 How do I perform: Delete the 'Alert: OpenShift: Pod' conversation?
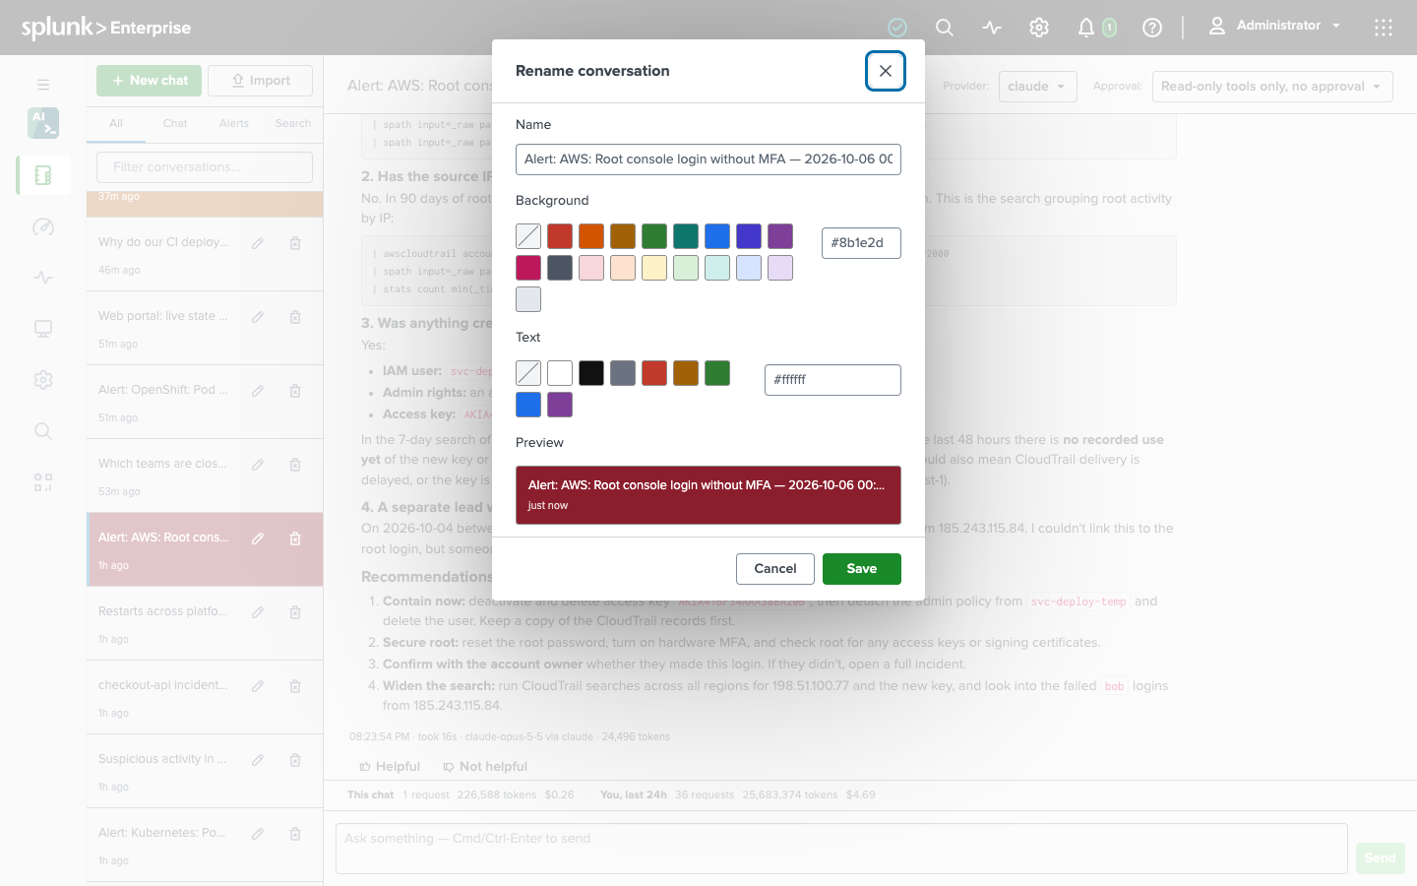click(295, 391)
